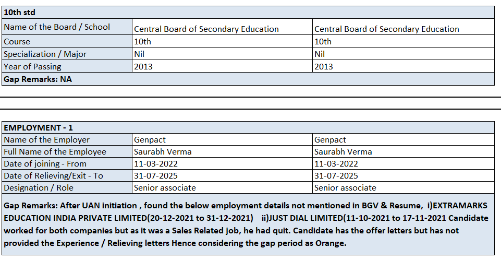Click the "10th std" section header
Viewport: 501px width, 260px height.
coord(20,12)
